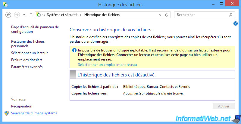Open Sélectionner un emplacement réseau link
This screenshot has height=124, width=241.
pos(107,65)
